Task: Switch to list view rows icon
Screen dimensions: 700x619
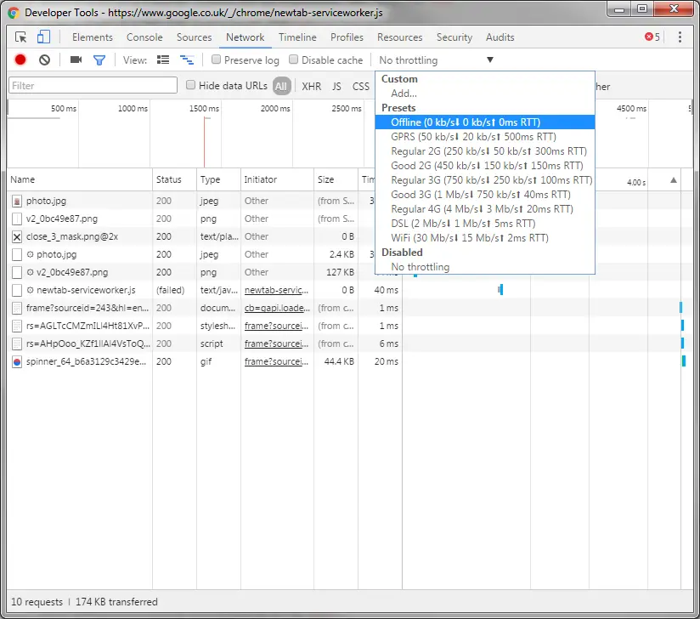Action: point(163,60)
